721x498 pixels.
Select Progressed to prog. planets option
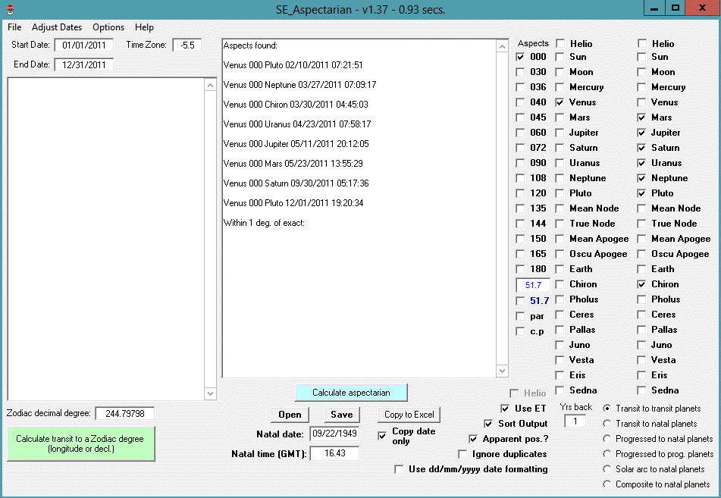pyautogui.click(x=607, y=454)
